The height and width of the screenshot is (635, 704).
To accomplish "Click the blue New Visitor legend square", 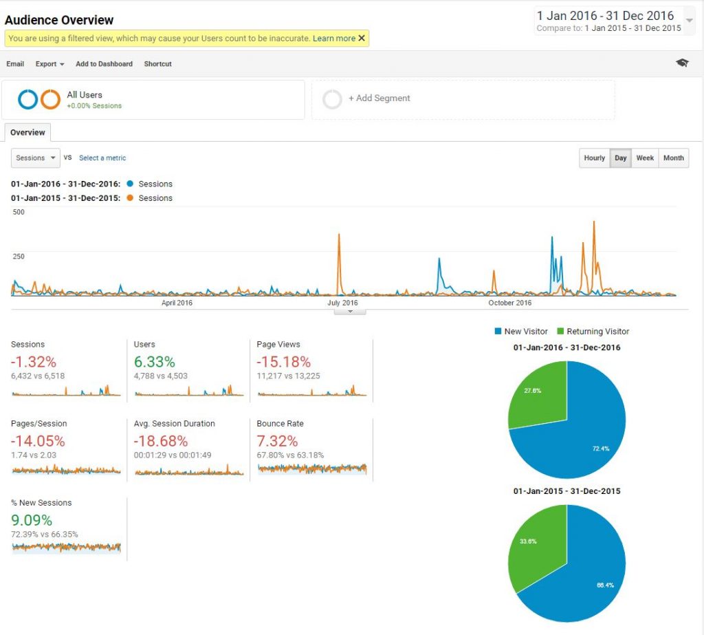I will click(x=498, y=331).
